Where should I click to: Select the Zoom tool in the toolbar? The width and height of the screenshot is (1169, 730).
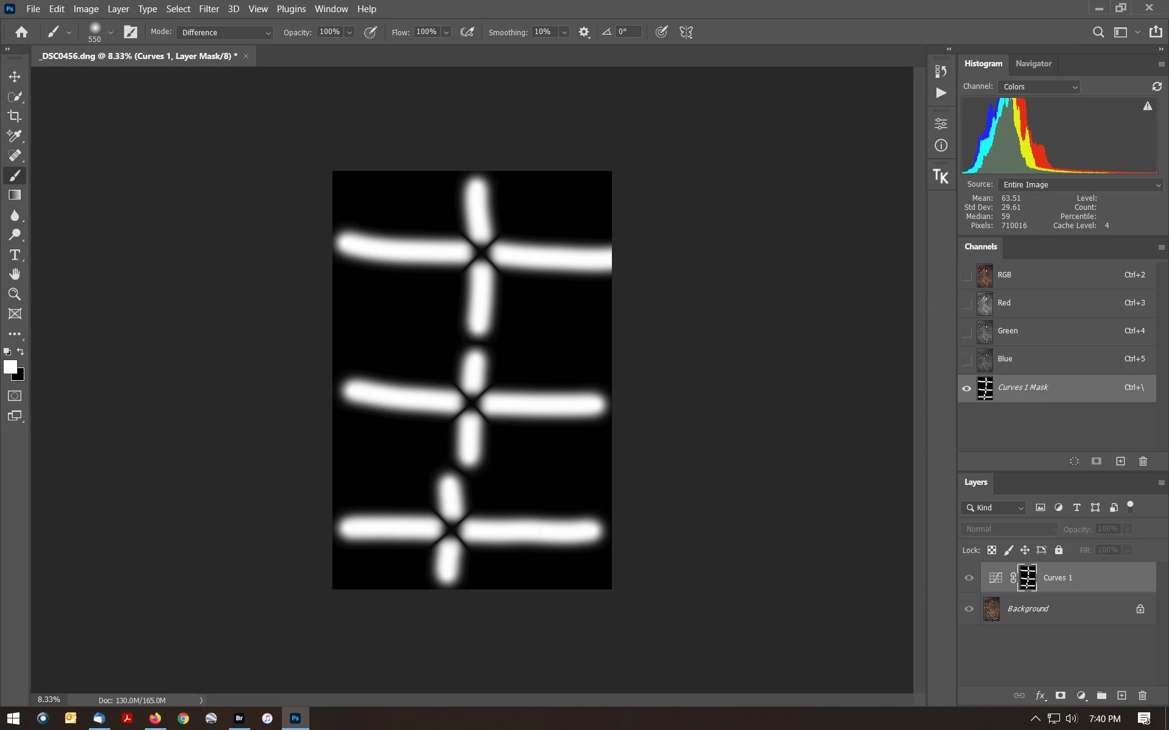[x=15, y=294]
